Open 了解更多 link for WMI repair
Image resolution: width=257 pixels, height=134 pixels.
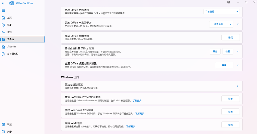coord(131,126)
